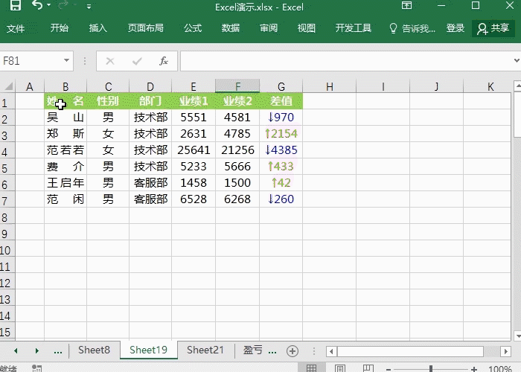Click the 登录 (Sign in) button
This screenshot has height=372, width=521.
tap(456, 28)
